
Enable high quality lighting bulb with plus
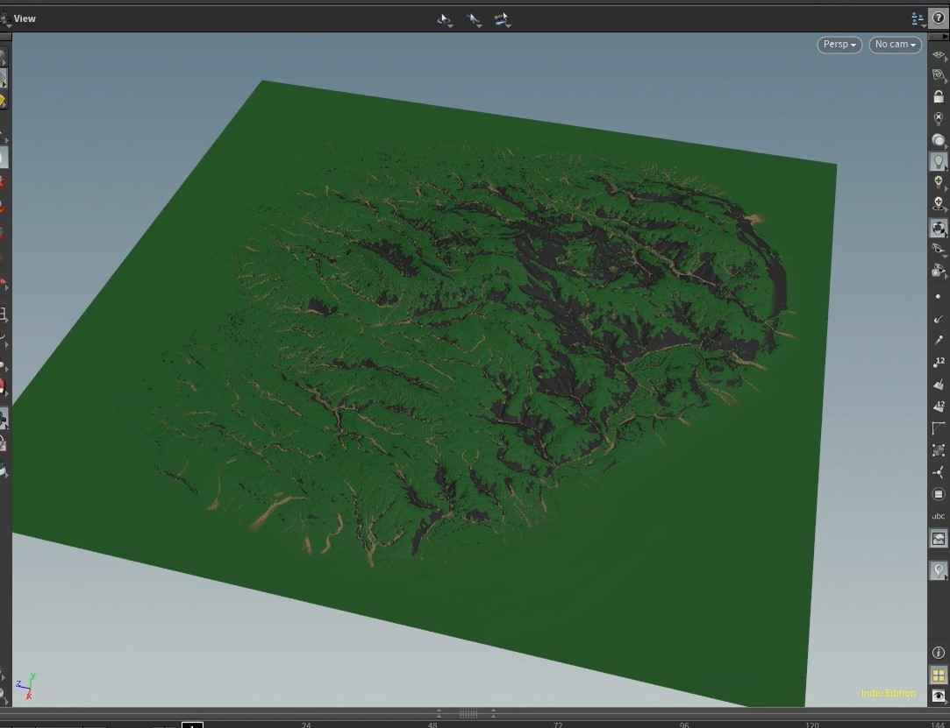coord(939,182)
